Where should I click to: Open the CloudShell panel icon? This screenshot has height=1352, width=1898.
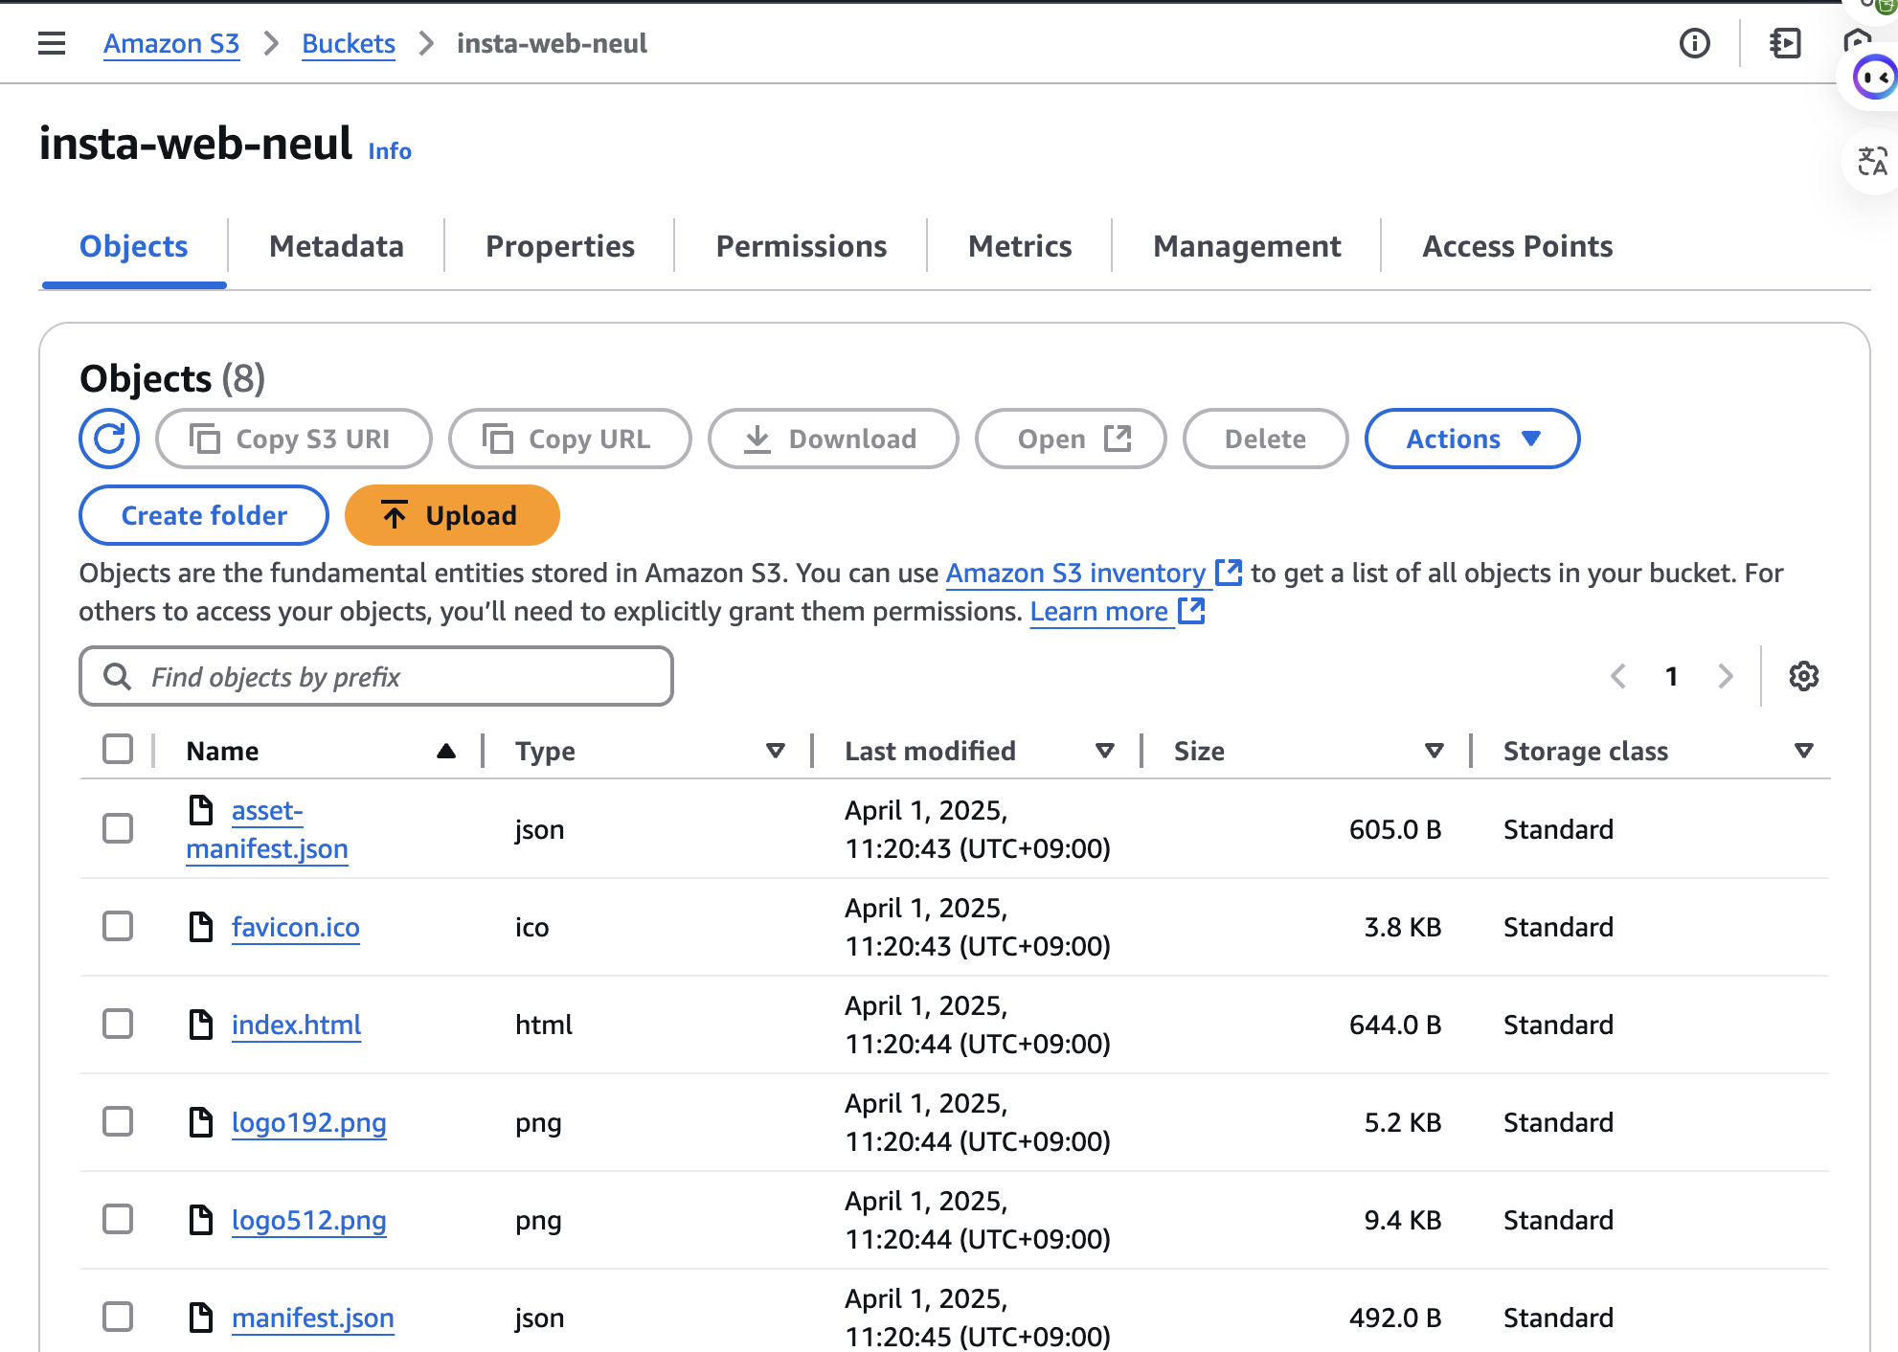[1785, 44]
